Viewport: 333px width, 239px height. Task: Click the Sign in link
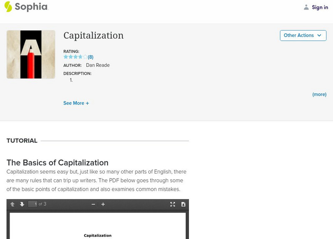click(x=320, y=7)
